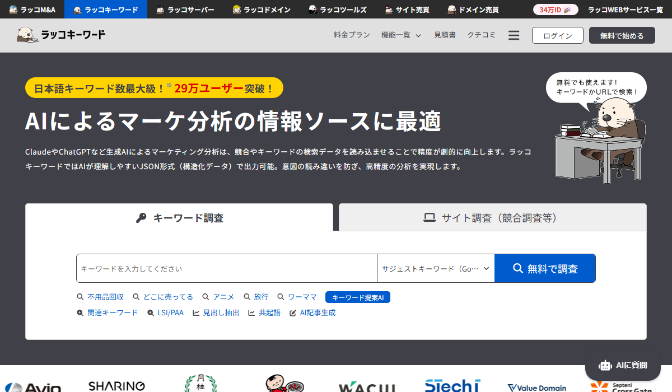Click 料金プラン in the navigation
The width and height of the screenshot is (672, 392).
coord(352,35)
